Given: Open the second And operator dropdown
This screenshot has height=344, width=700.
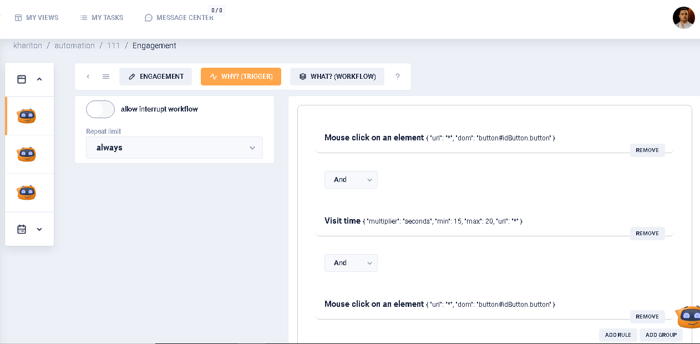Looking at the screenshot, I should click(x=351, y=263).
